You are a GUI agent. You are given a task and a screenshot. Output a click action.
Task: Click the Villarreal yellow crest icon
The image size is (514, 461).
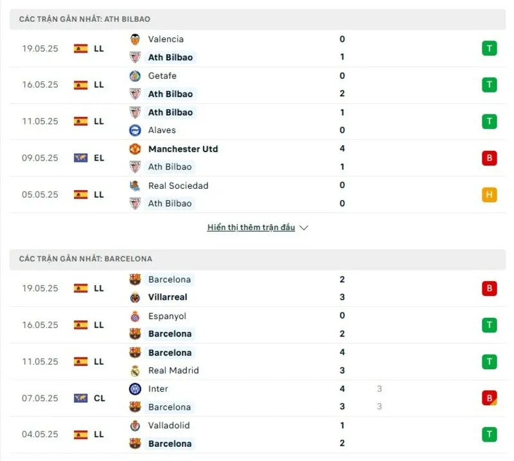pyautogui.click(x=135, y=297)
